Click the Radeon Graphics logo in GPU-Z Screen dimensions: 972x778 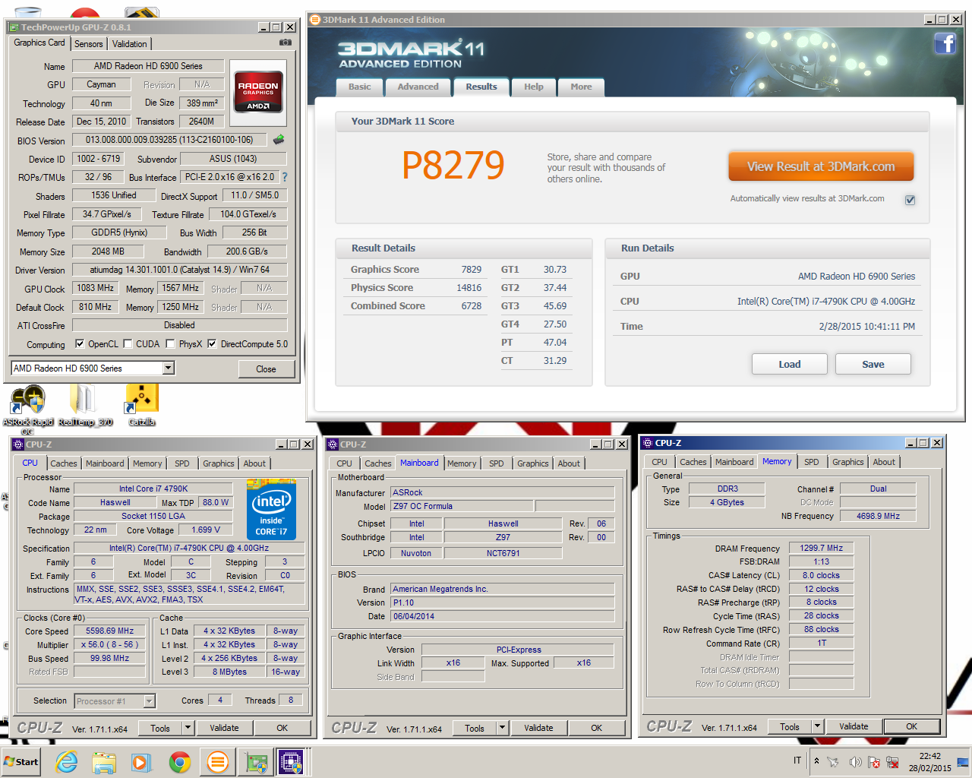tap(258, 93)
